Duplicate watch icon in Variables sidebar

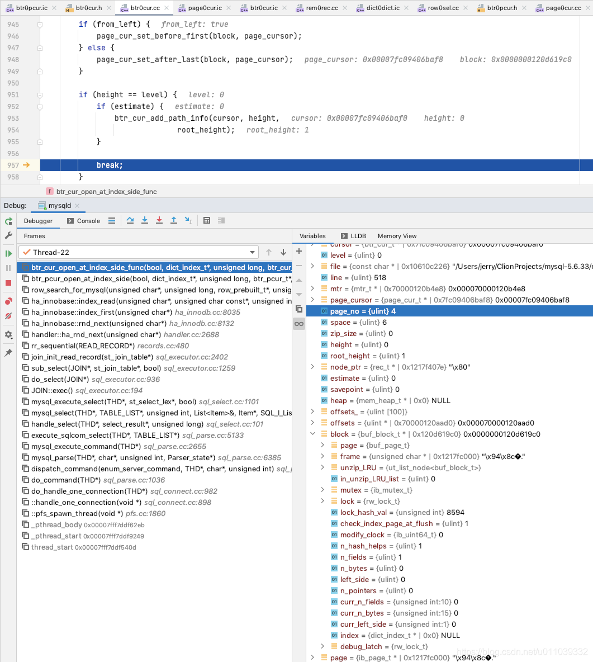point(299,309)
